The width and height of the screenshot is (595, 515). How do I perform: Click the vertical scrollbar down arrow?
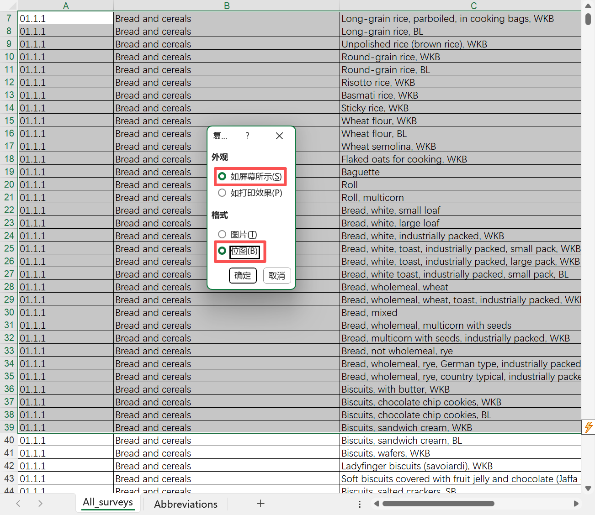588,488
